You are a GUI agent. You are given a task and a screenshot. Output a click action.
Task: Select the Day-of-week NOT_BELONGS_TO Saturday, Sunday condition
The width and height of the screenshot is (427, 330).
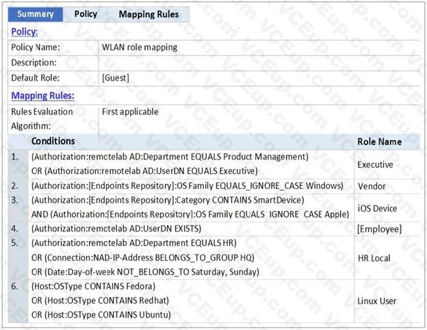point(145,272)
